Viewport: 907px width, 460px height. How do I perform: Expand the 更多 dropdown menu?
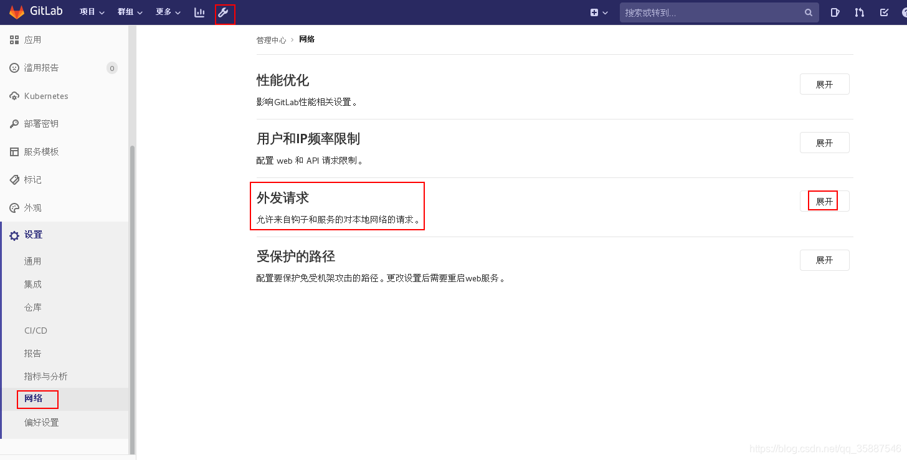[x=168, y=12]
